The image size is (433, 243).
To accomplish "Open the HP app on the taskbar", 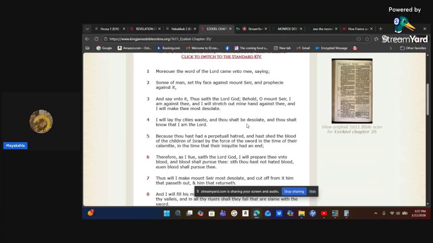I will point(313,213).
